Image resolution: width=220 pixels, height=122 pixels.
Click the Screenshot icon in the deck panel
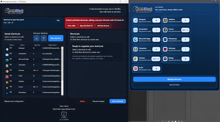click(x=135, y=30)
